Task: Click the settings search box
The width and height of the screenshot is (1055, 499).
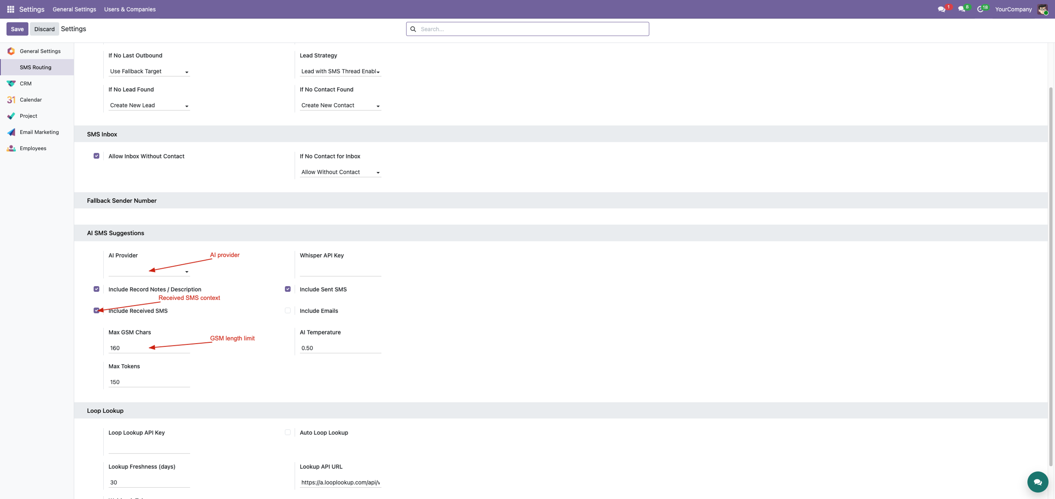Action: click(x=527, y=29)
